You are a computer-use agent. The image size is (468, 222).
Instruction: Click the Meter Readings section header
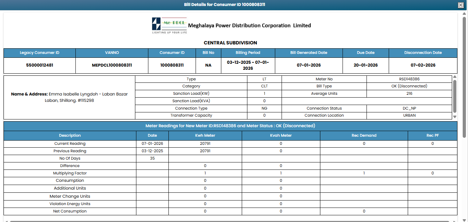[230, 126]
